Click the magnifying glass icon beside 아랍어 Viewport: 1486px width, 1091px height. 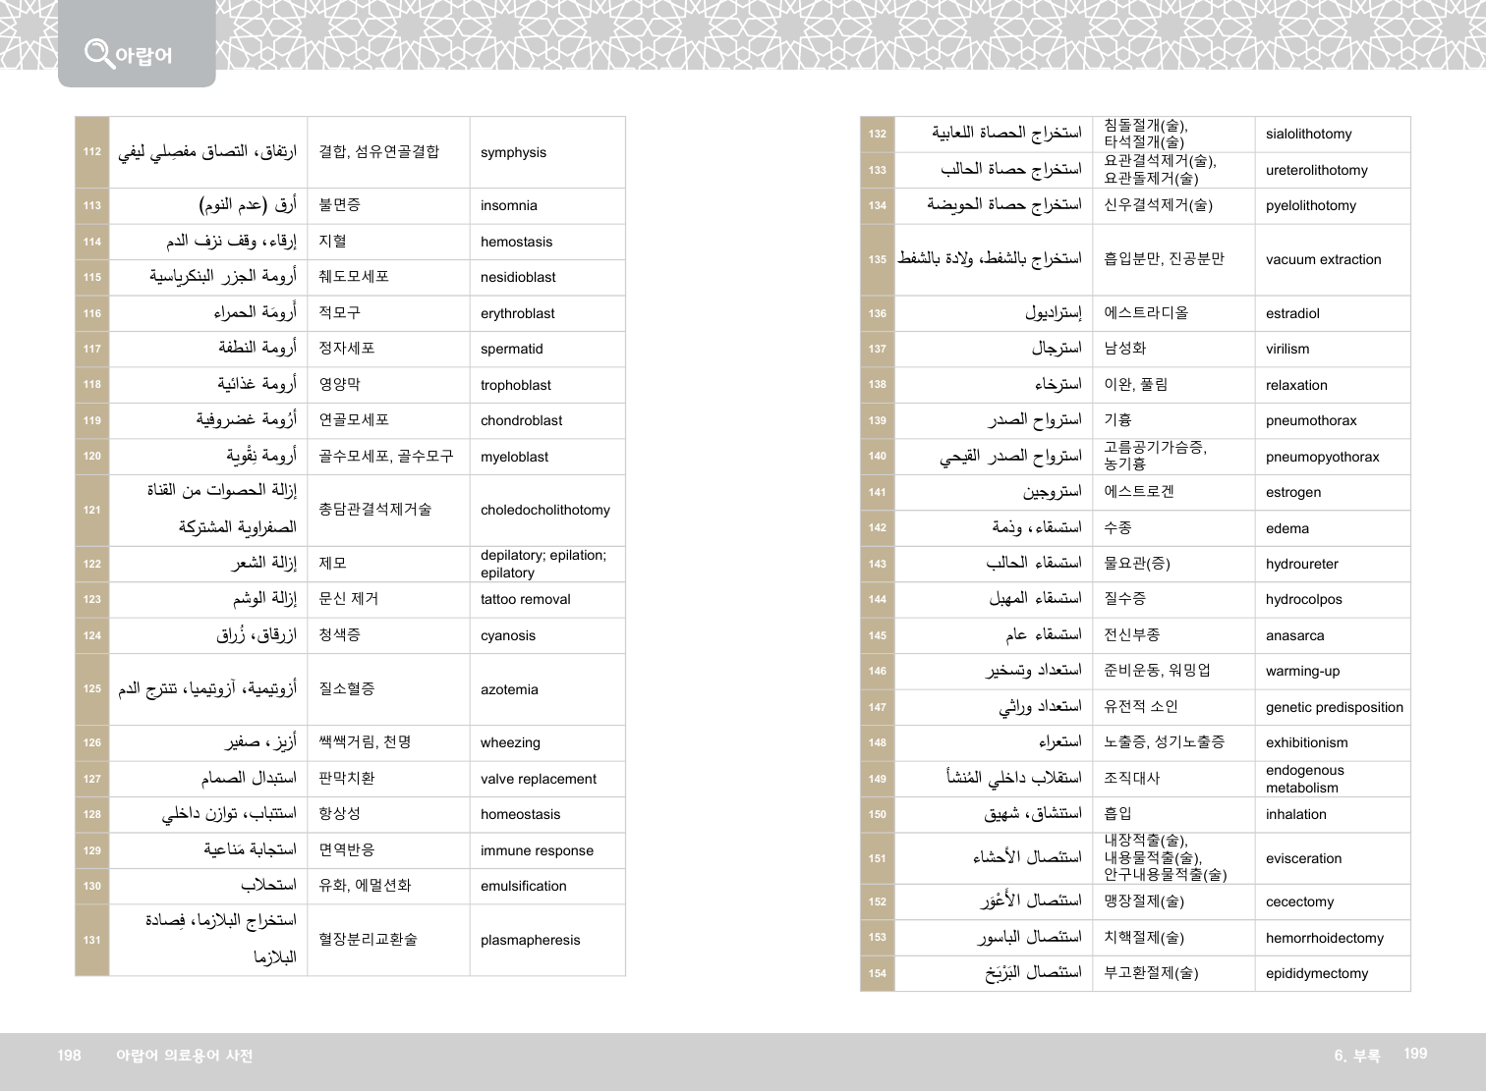[x=98, y=52]
